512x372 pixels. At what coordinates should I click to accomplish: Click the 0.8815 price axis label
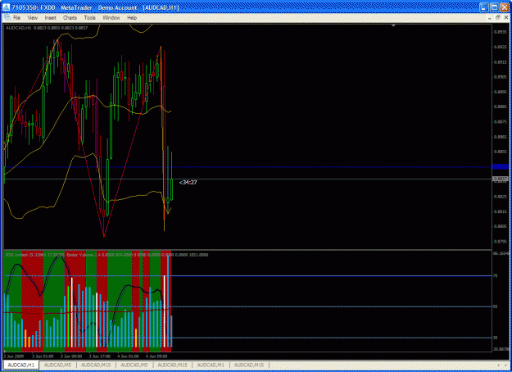pos(501,211)
